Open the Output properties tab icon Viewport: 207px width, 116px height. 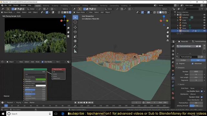[173, 54]
